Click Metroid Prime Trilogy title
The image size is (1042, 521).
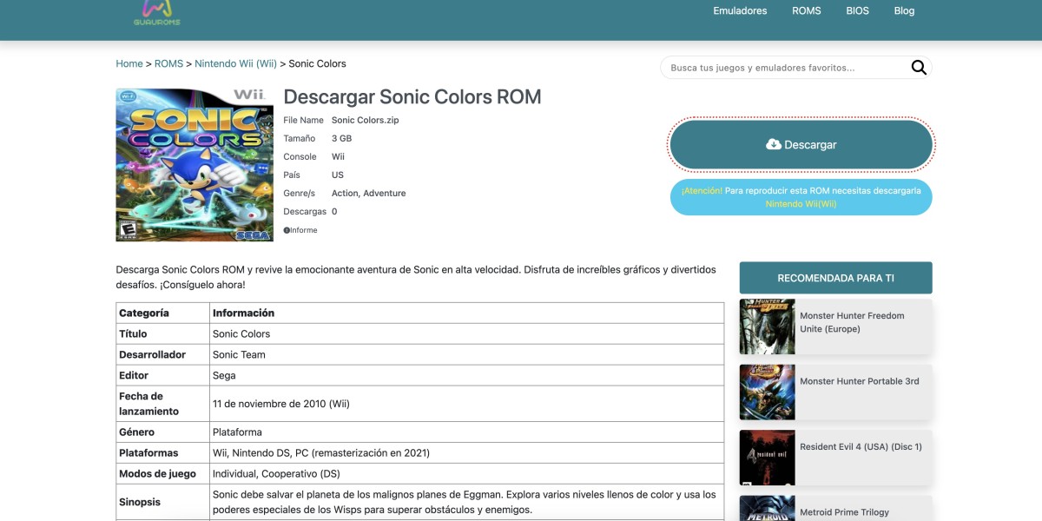pyautogui.click(x=844, y=512)
